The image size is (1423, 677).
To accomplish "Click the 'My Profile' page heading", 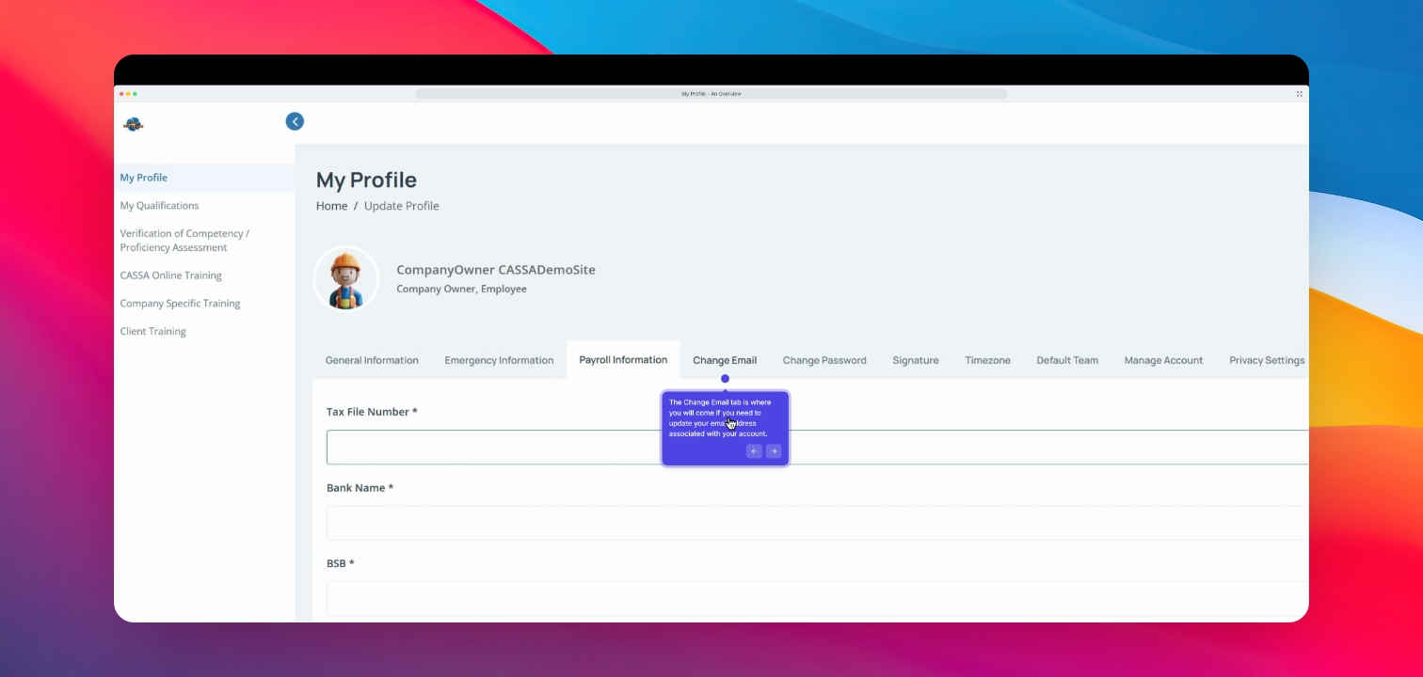I will (366, 181).
